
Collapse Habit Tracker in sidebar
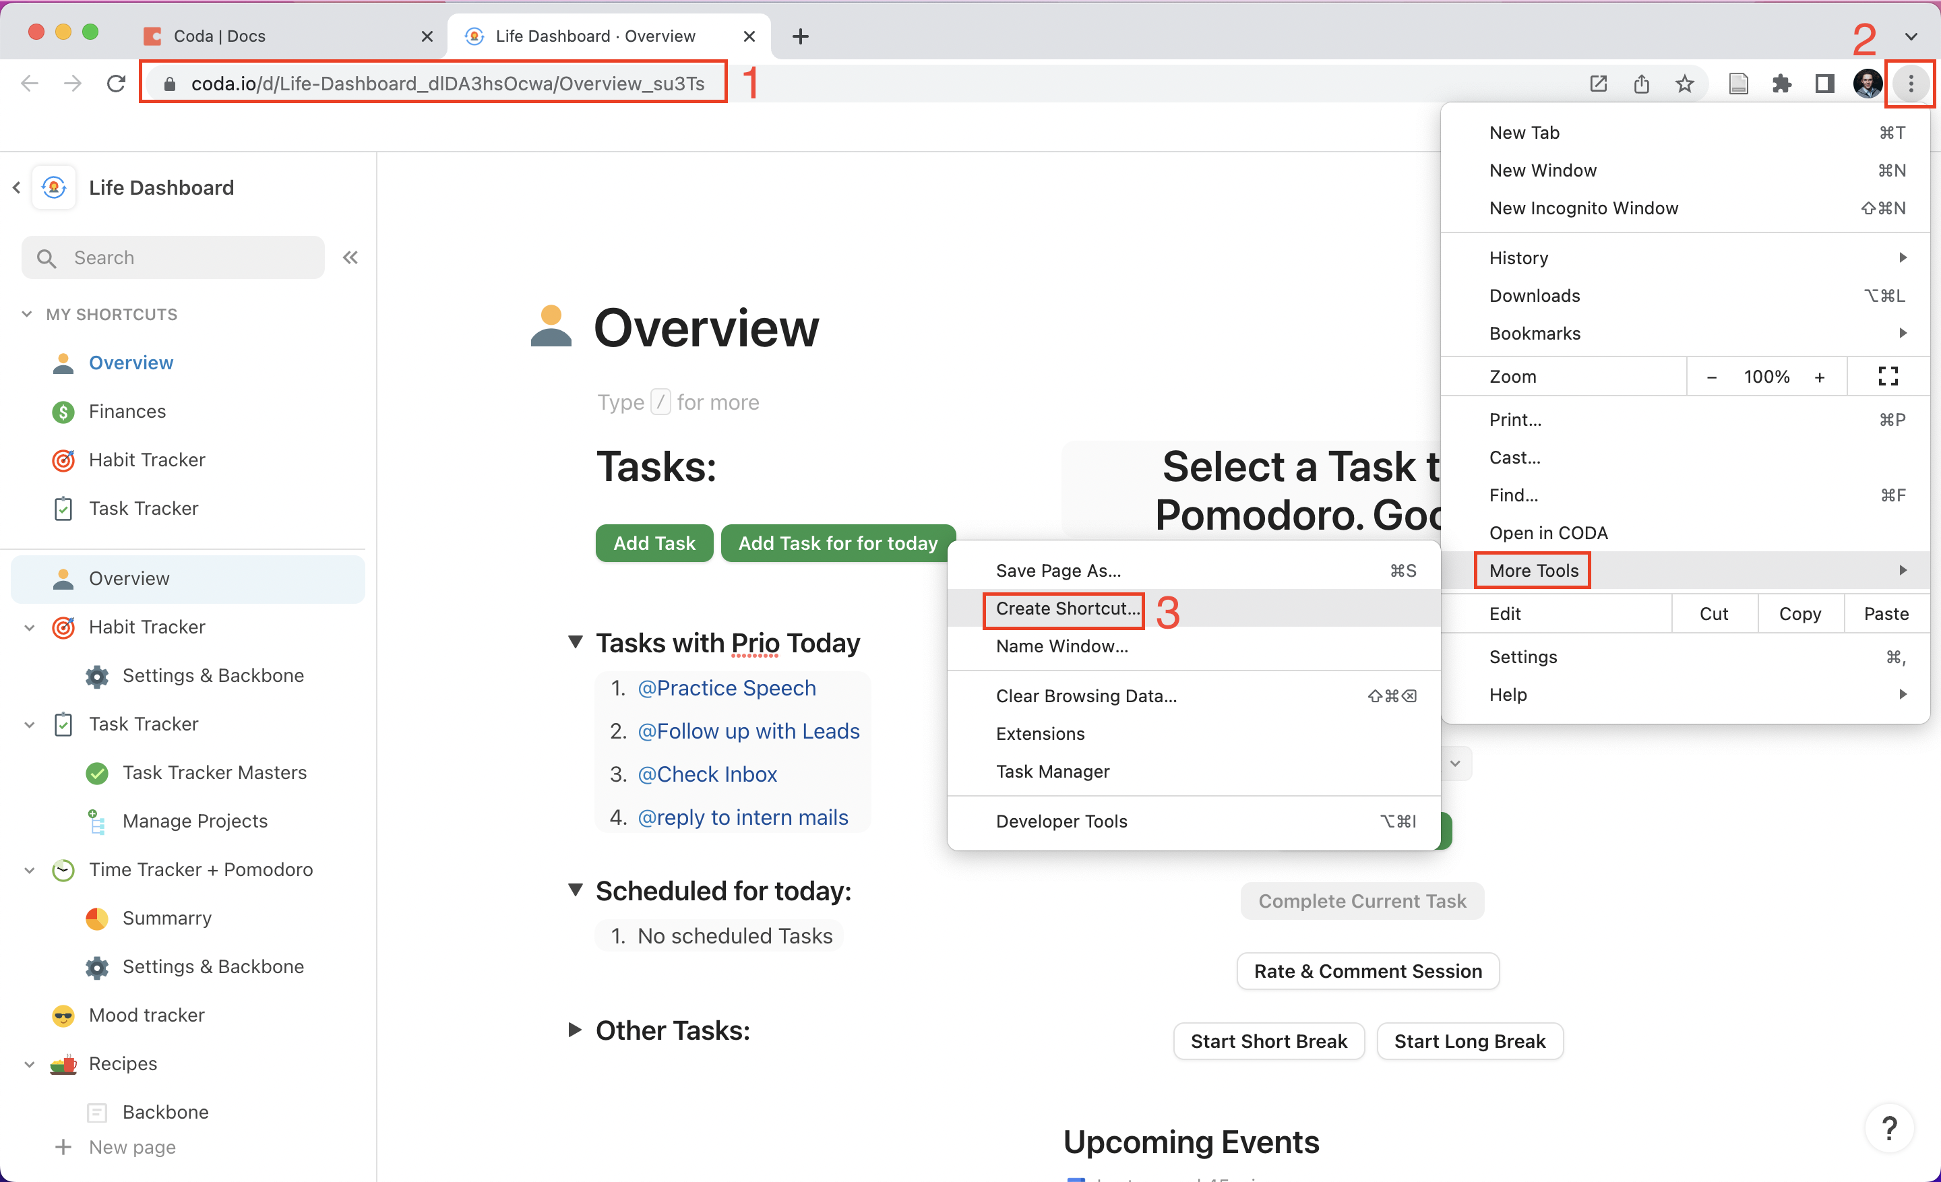tap(29, 627)
